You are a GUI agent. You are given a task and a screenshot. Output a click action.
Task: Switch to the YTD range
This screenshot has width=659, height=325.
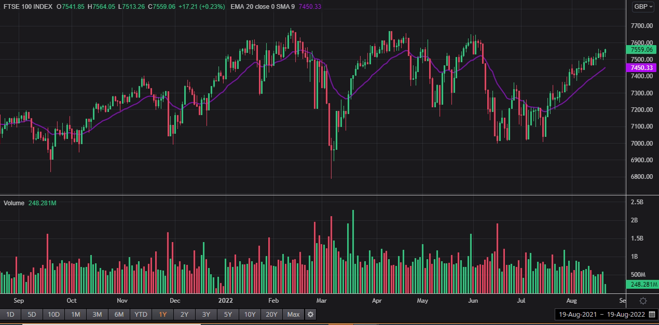141,314
